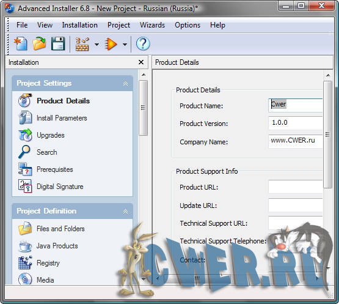Expand the Build button dropdown arrow
The height and width of the screenshot is (304, 339).
click(97, 45)
